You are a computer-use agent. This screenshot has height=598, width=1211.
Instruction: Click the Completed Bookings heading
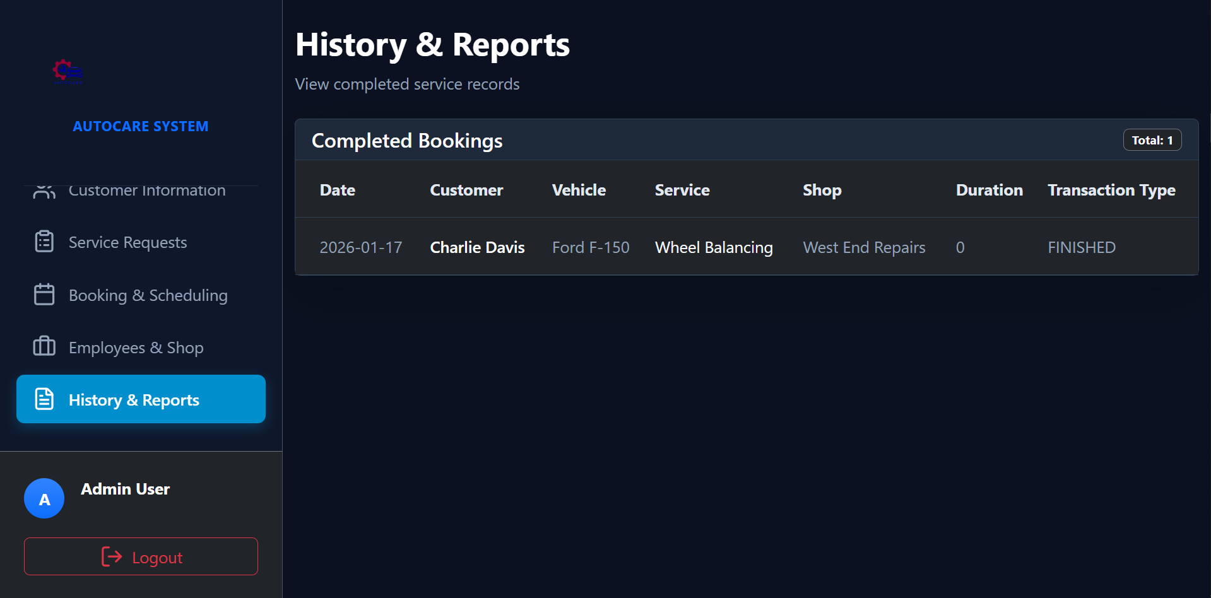coord(407,141)
